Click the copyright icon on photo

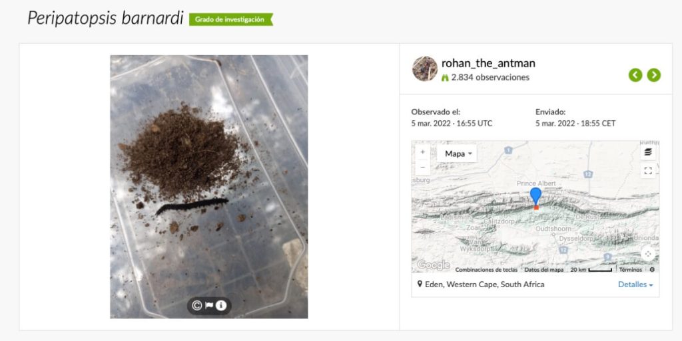pyautogui.click(x=196, y=305)
